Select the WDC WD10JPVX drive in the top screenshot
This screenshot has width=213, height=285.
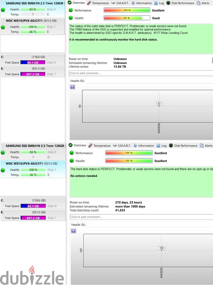[33, 26]
